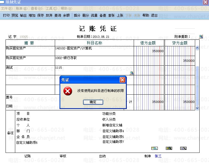Click the red error icon in the 凭证 dialog

tap(68, 91)
